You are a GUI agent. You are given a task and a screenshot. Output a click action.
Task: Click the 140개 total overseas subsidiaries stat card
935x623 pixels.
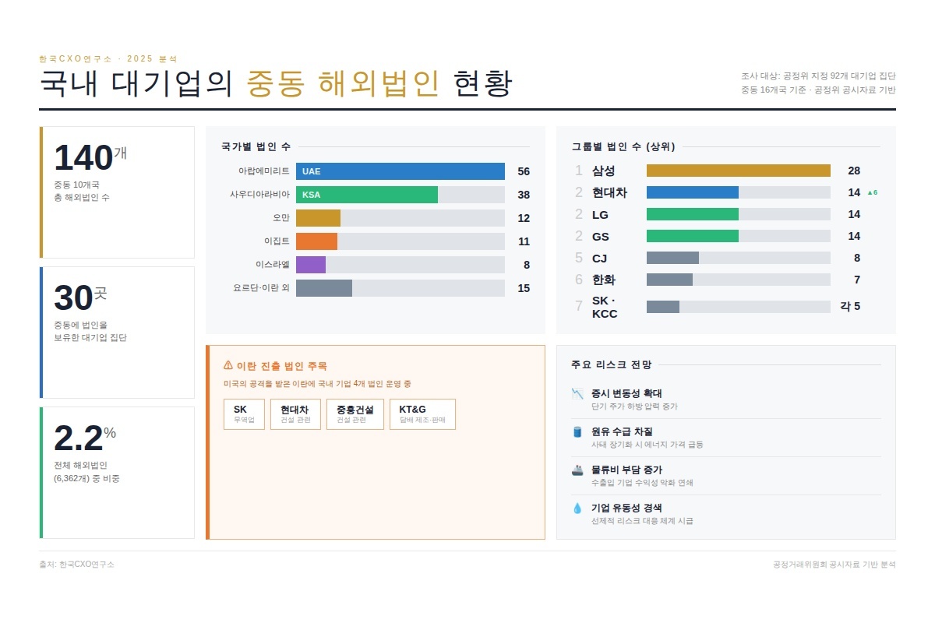click(117, 192)
